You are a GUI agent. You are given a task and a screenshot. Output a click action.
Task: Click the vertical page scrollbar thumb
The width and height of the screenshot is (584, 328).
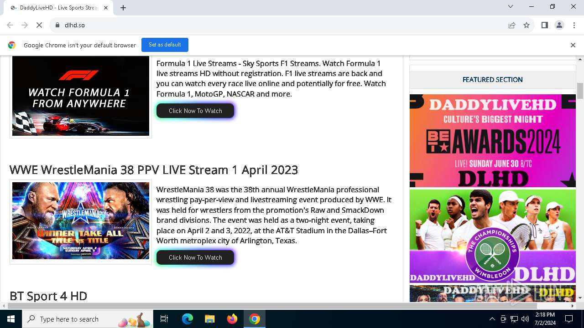tap(580, 91)
